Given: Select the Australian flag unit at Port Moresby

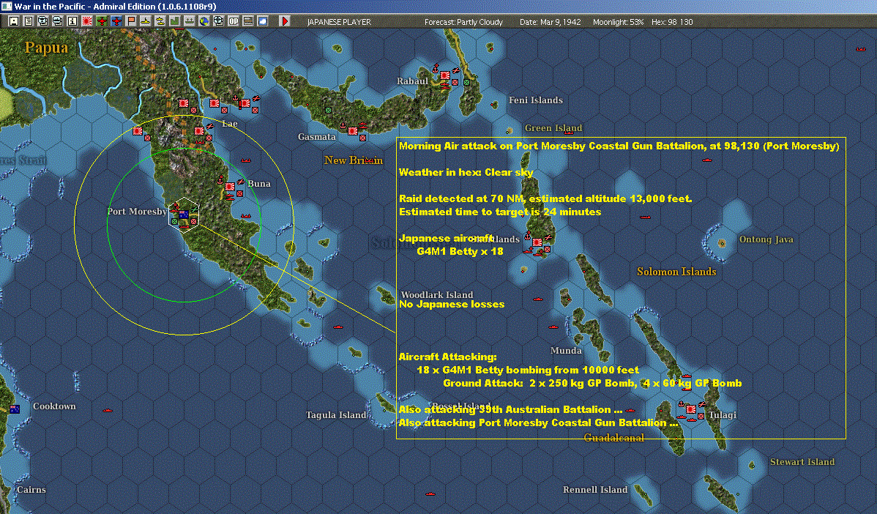Looking at the screenshot, I should tap(184, 214).
